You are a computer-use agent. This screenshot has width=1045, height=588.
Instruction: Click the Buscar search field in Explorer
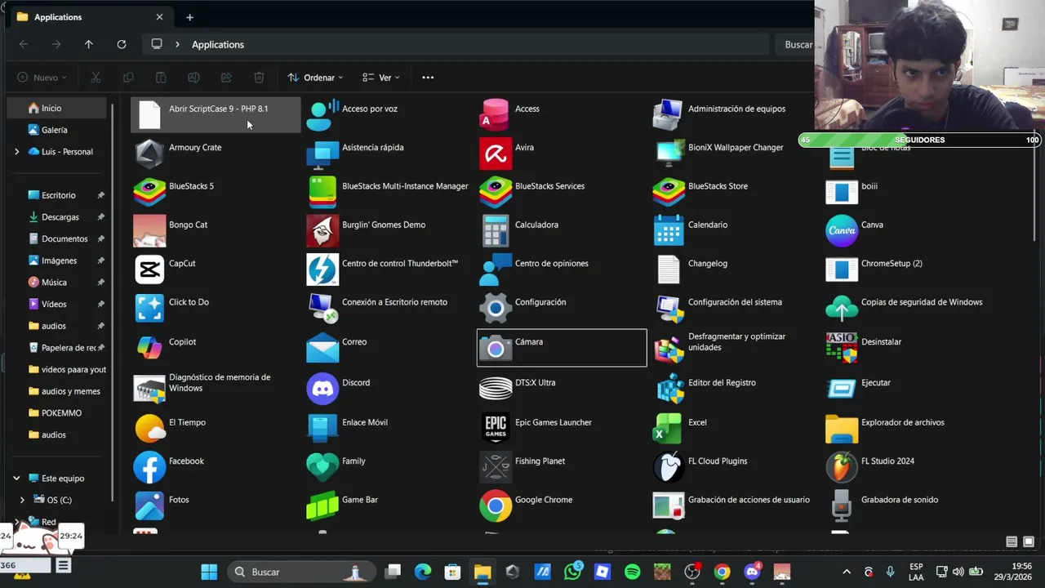click(795, 45)
